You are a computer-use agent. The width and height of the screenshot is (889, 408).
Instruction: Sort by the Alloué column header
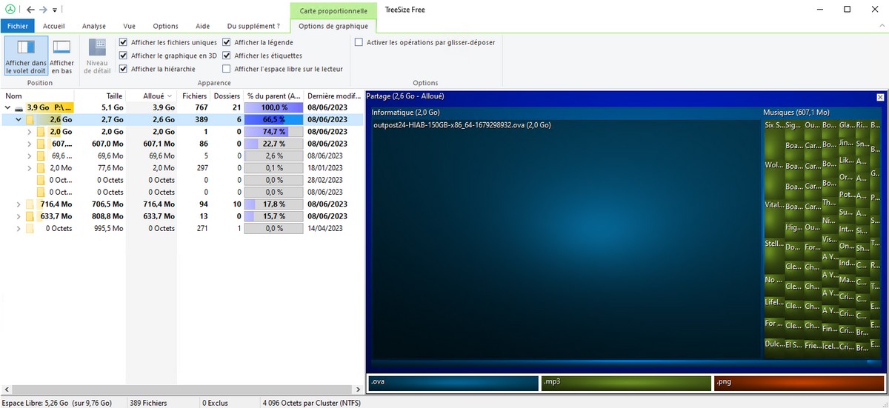tap(150, 96)
